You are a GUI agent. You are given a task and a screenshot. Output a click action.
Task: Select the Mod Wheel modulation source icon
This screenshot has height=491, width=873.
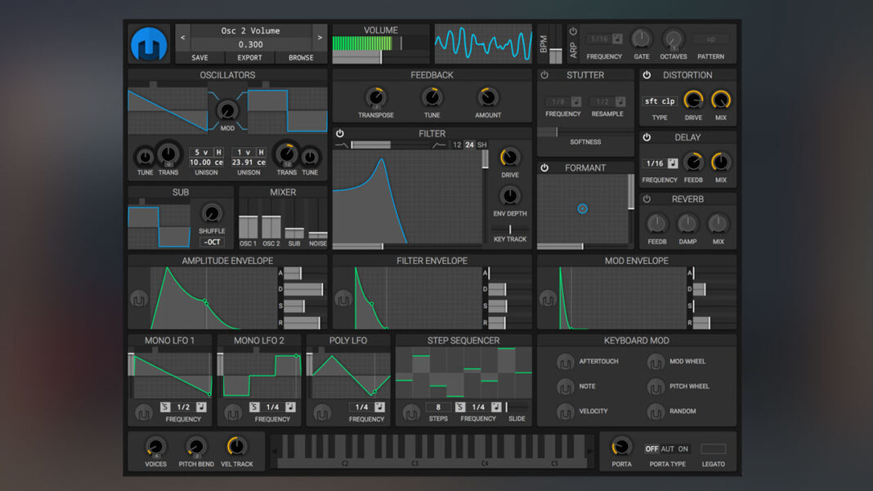coord(657,362)
